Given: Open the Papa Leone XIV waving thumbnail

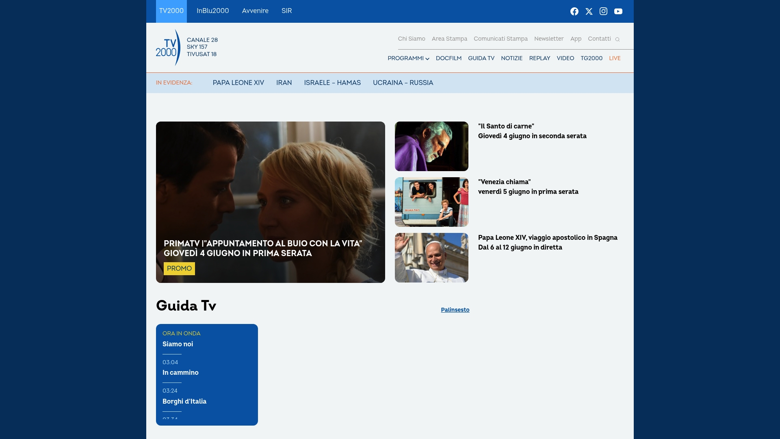Looking at the screenshot, I should point(431,258).
